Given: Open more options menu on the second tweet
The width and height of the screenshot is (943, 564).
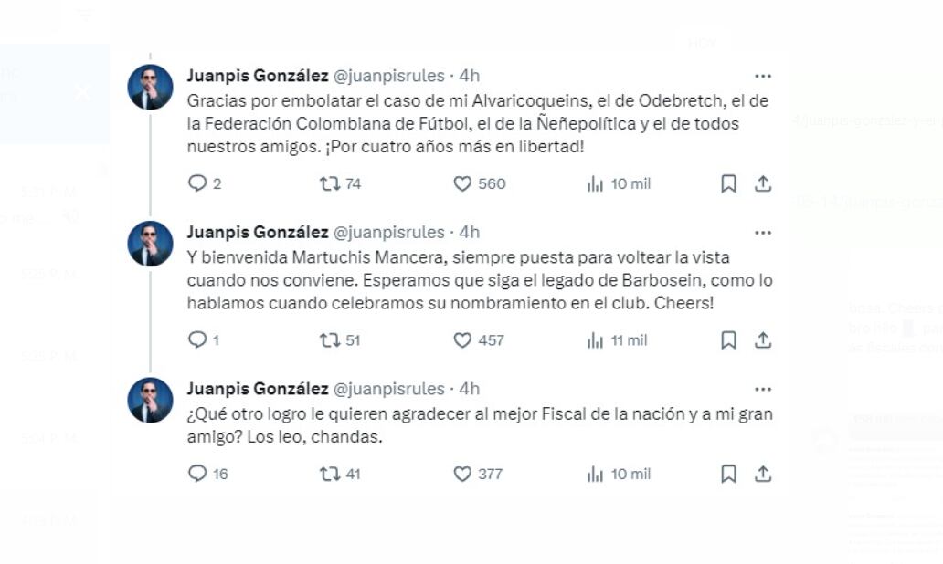Looking at the screenshot, I should tap(763, 233).
